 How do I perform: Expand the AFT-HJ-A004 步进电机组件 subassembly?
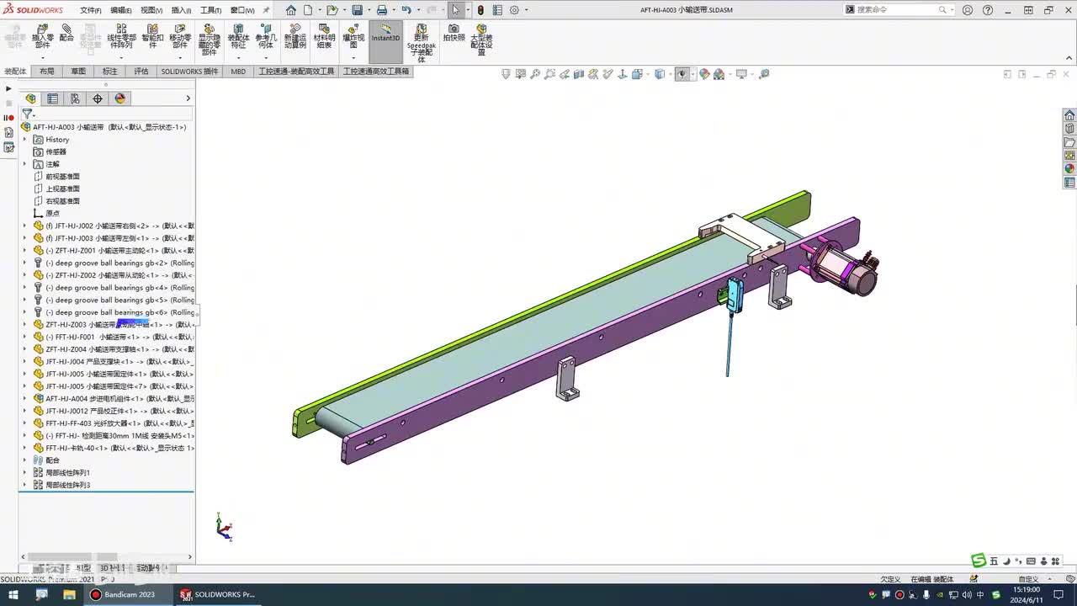coord(24,398)
